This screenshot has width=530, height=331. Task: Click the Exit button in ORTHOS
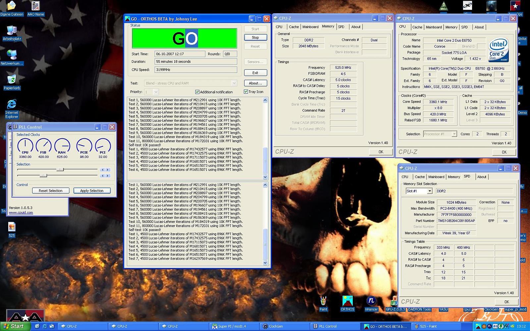point(255,73)
